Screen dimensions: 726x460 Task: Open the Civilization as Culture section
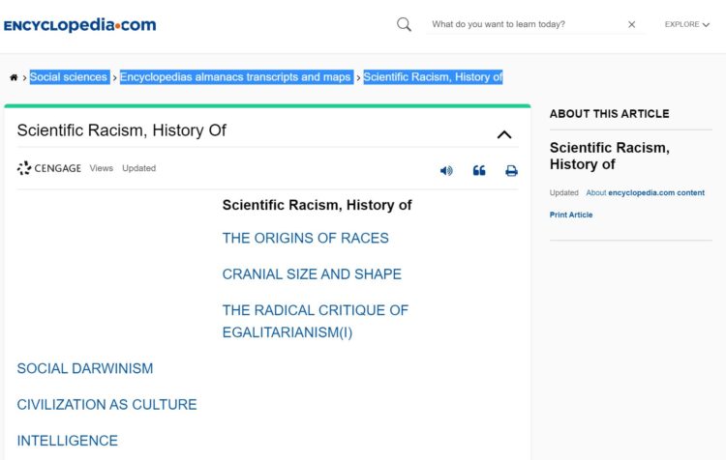[x=106, y=405]
